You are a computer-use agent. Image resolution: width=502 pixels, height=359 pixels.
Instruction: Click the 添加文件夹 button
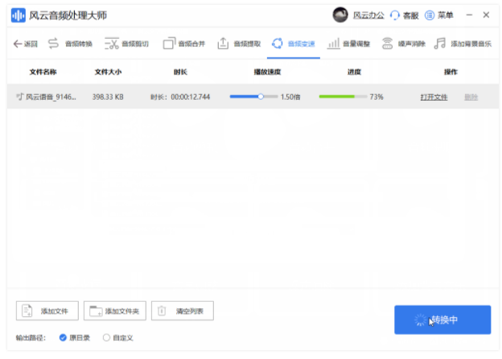click(x=115, y=311)
